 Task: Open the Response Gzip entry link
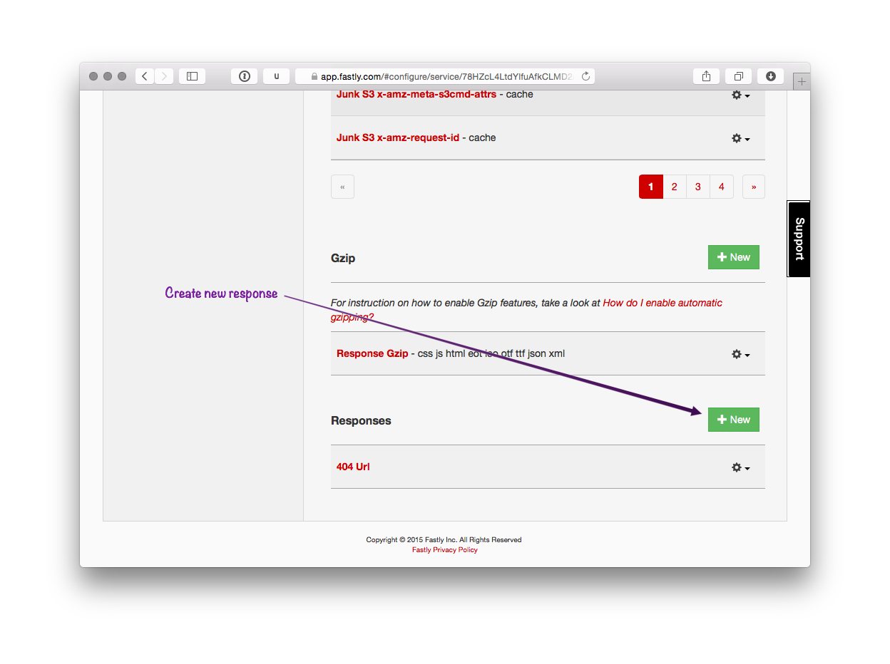372,353
